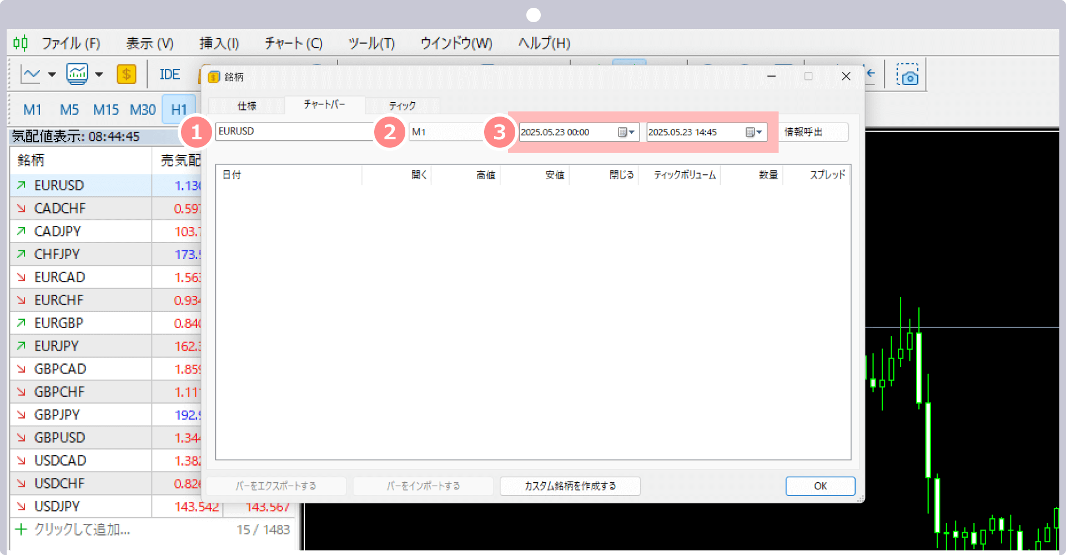Open the 挿入(I) menu
Screen dimensions: 1066x555
tap(219, 43)
